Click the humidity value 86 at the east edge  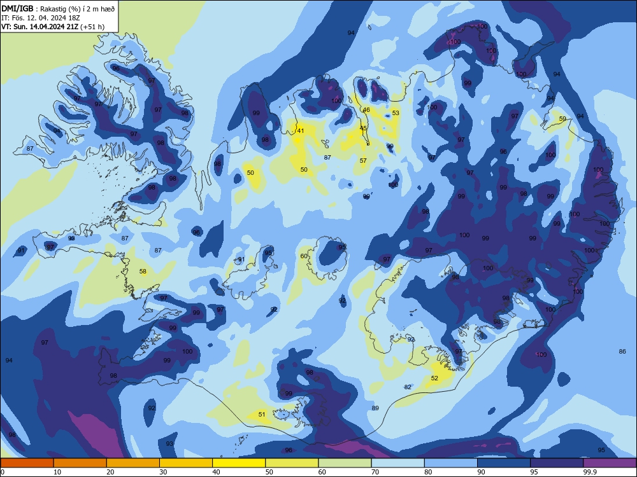click(622, 351)
